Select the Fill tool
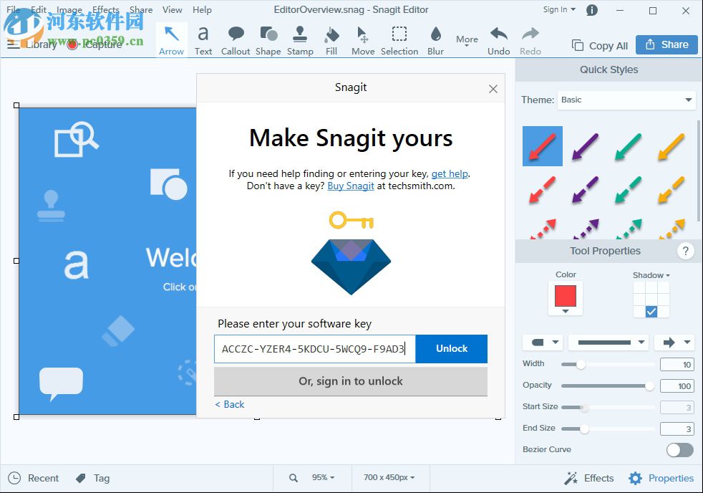 point(331,39)
